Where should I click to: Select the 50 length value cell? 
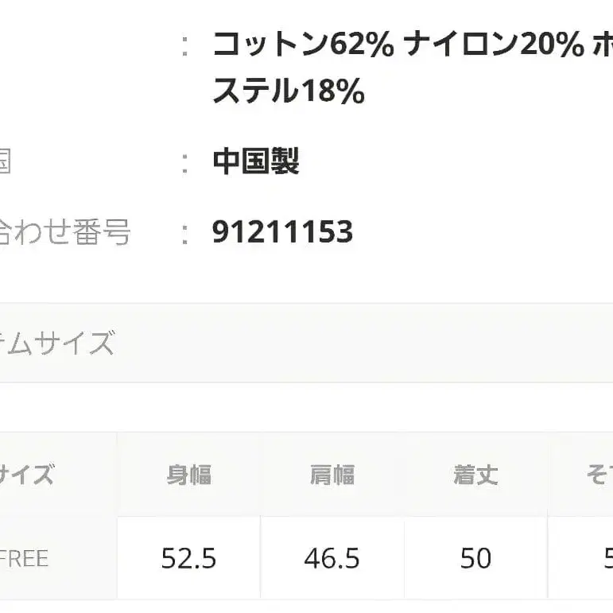[x=475, y=558]
